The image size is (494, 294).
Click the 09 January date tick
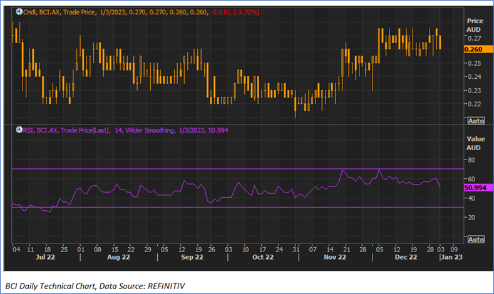pos(454,250)
